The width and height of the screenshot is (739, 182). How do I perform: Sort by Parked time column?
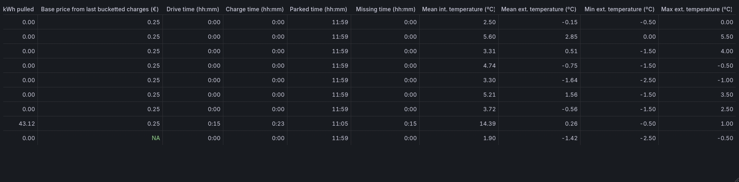click(318, 9)
